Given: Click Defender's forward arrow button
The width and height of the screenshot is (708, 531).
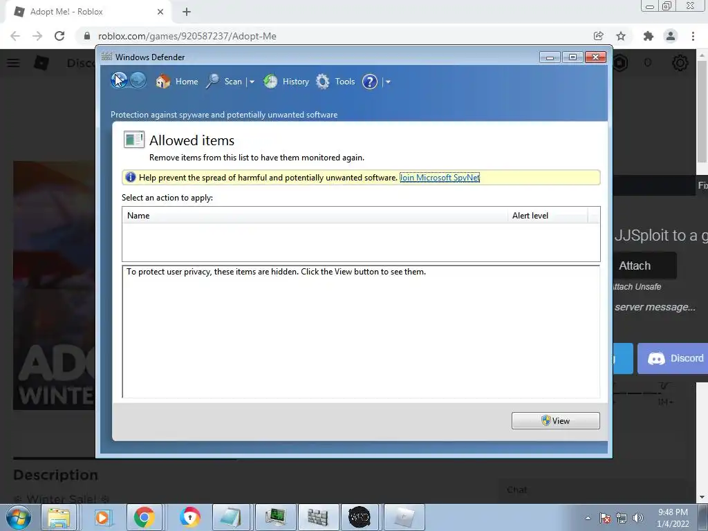Looking at the screenshot, I should click(138, 80).
